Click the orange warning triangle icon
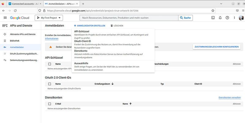The height and width of the screenshot is (123, 245). pyautogui.click(x=51, y=47)
